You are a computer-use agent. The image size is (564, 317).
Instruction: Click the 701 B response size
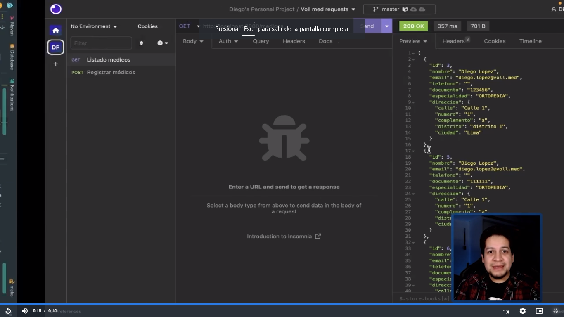pos(478,26)
